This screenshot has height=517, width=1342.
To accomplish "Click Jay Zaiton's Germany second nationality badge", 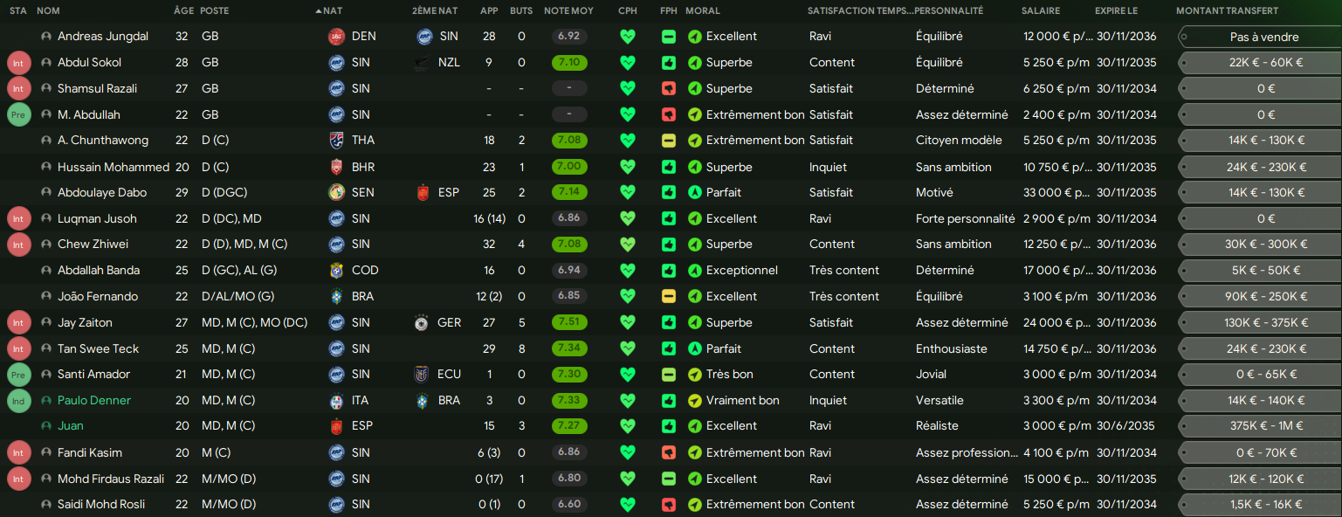I will coord(423,323).
